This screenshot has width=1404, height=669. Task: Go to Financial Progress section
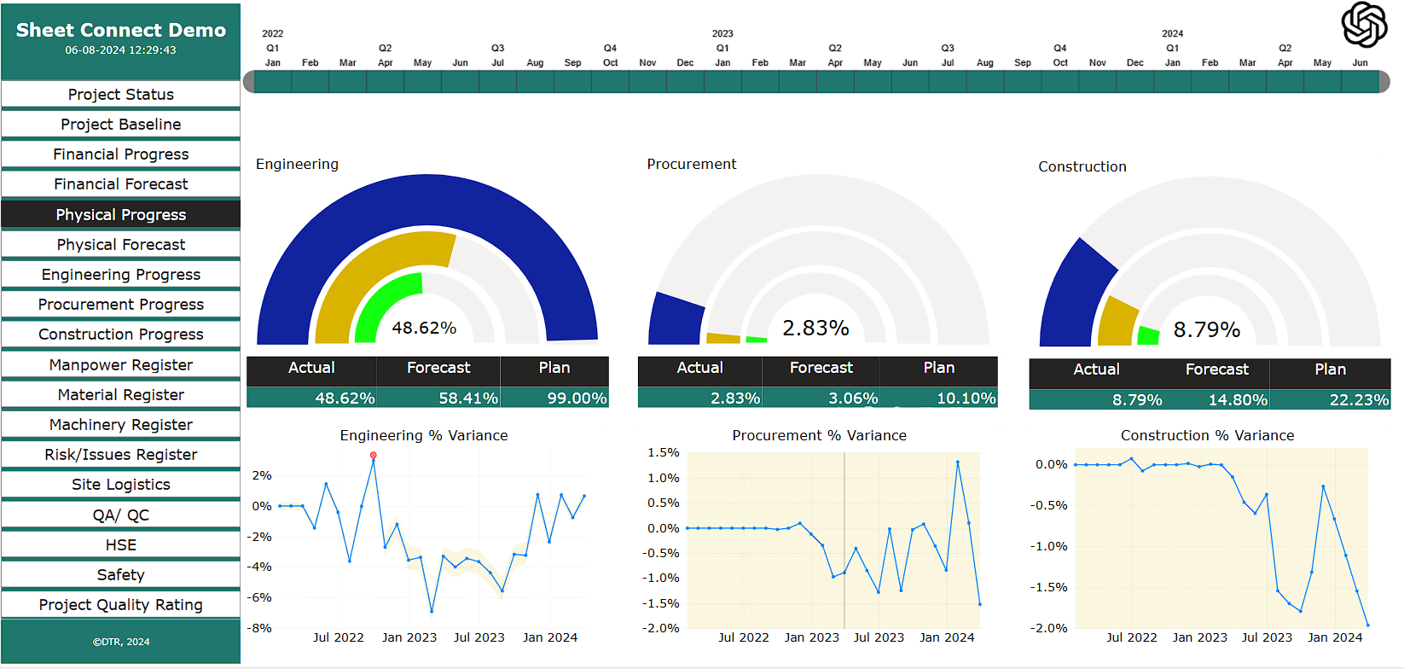120,154
